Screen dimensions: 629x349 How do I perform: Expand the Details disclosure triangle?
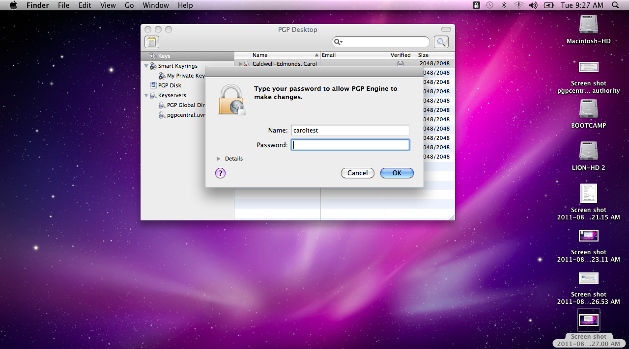coord(219,159)
